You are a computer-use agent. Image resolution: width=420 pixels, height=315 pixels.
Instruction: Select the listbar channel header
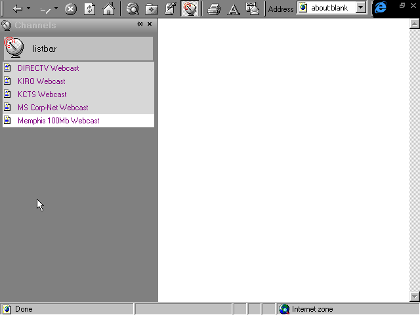pyautogui.click(x=78, y=49)
